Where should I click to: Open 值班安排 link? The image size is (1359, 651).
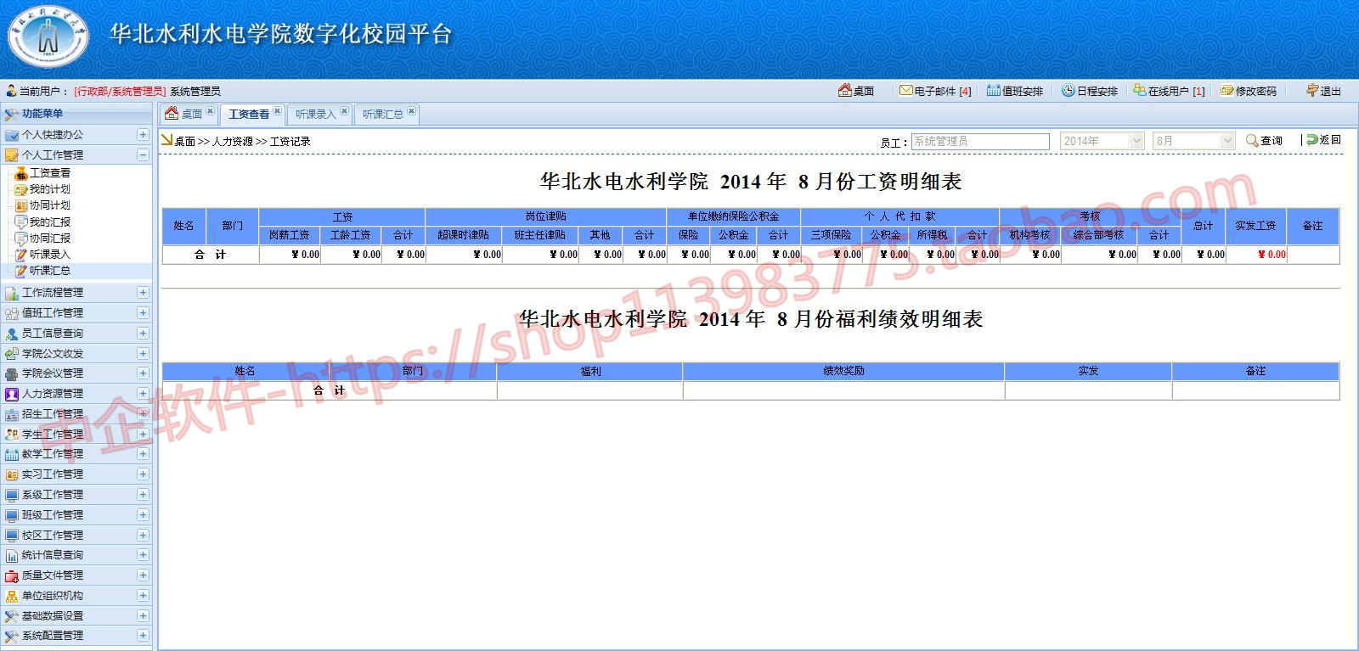tap(1015, 91)
